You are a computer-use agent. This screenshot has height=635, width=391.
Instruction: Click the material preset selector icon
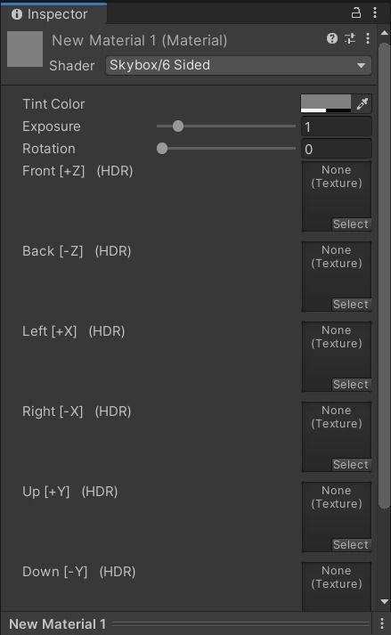coord(350,38)
